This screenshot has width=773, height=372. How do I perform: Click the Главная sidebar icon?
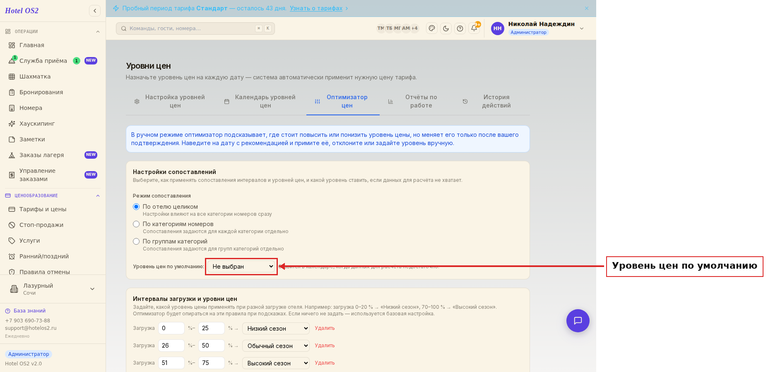[x=12, y=45]
